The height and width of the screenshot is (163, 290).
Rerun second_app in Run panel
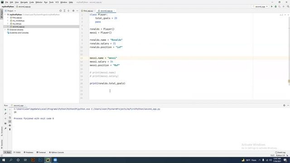click(x=5, y=110)
